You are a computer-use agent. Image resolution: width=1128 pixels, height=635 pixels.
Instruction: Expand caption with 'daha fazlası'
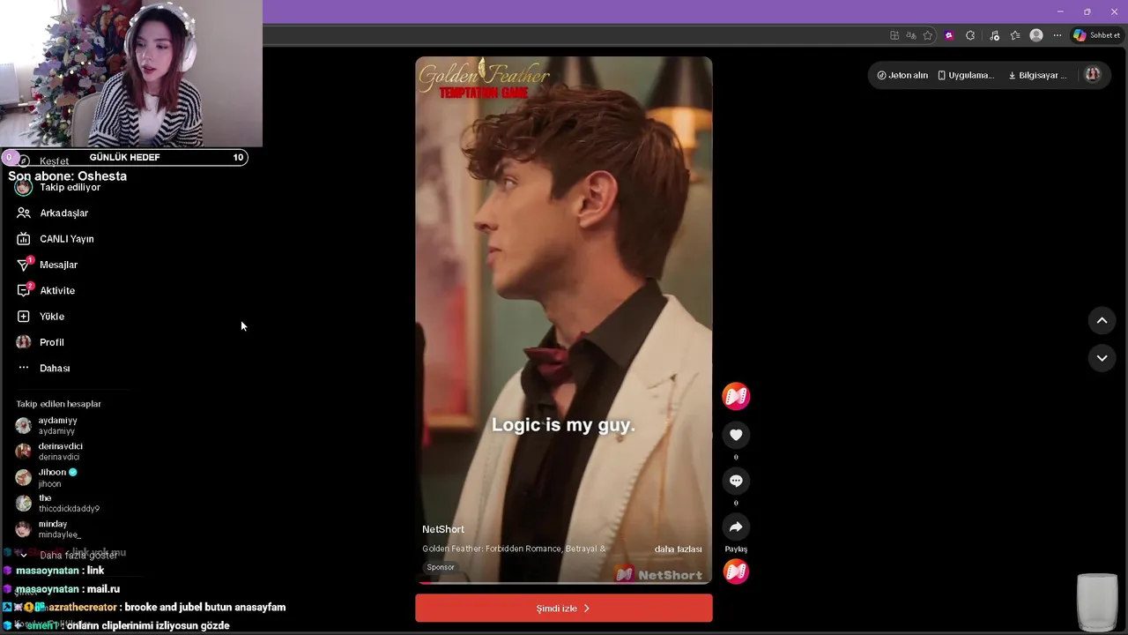click(x=678, y=549)
